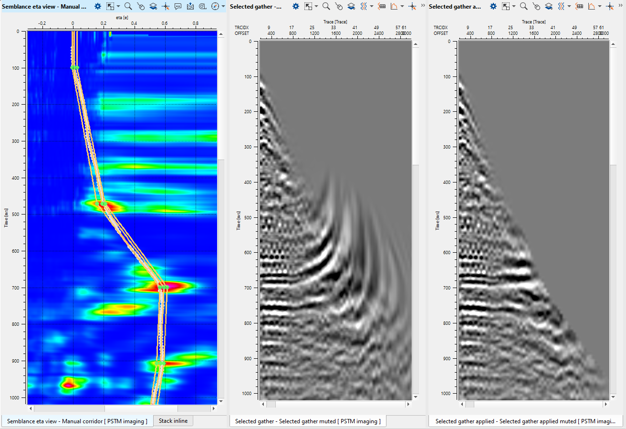Screen dimensions: 626x429
Task: Click crosshair cursor icon in Selected gather applied toolbar
Action: coord(611,6)
